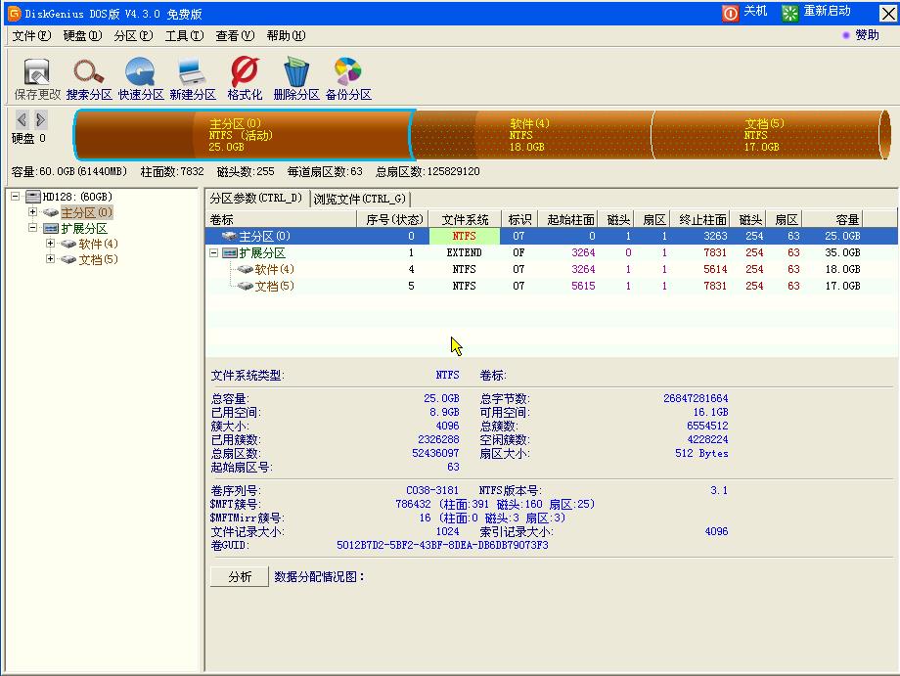The image size is (900, 676).
Task: Expand the 软件(4) node in tree
Action: pyautogui.click(x=50, y=244)
